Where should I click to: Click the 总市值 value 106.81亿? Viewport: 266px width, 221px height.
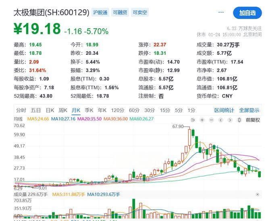coord(227,79)
